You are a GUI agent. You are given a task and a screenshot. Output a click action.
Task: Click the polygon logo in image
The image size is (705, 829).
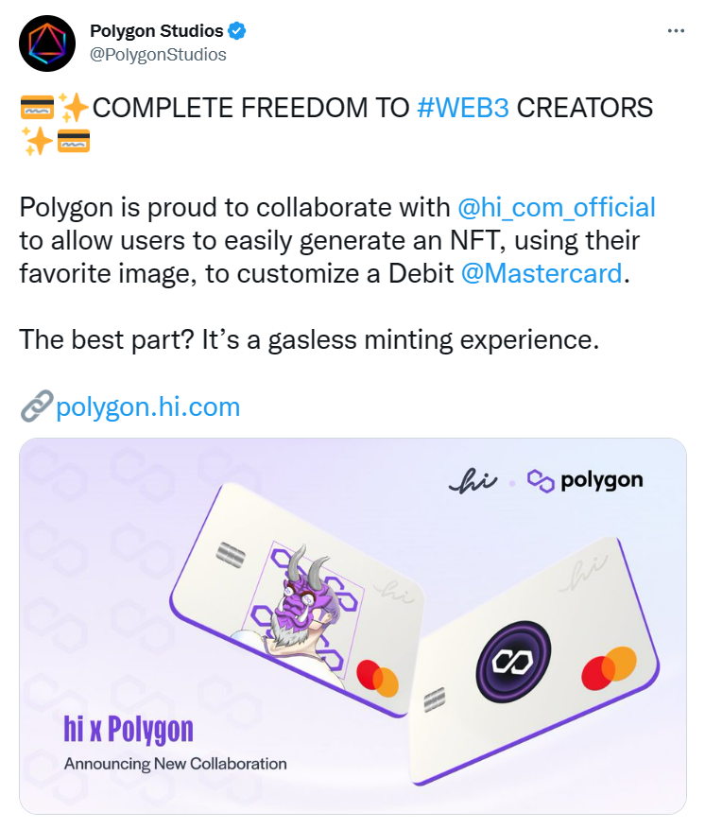point(585,480)
